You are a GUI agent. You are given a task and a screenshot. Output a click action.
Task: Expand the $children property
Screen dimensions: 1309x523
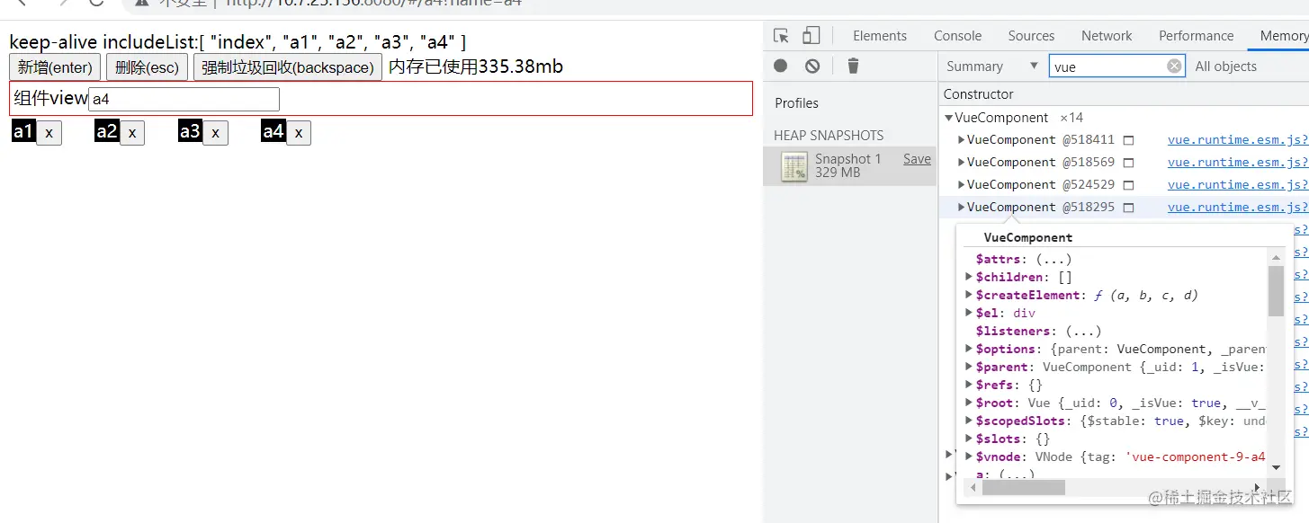[969, 277]
